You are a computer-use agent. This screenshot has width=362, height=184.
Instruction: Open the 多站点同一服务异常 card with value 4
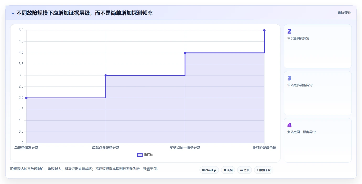coord(318,140)
